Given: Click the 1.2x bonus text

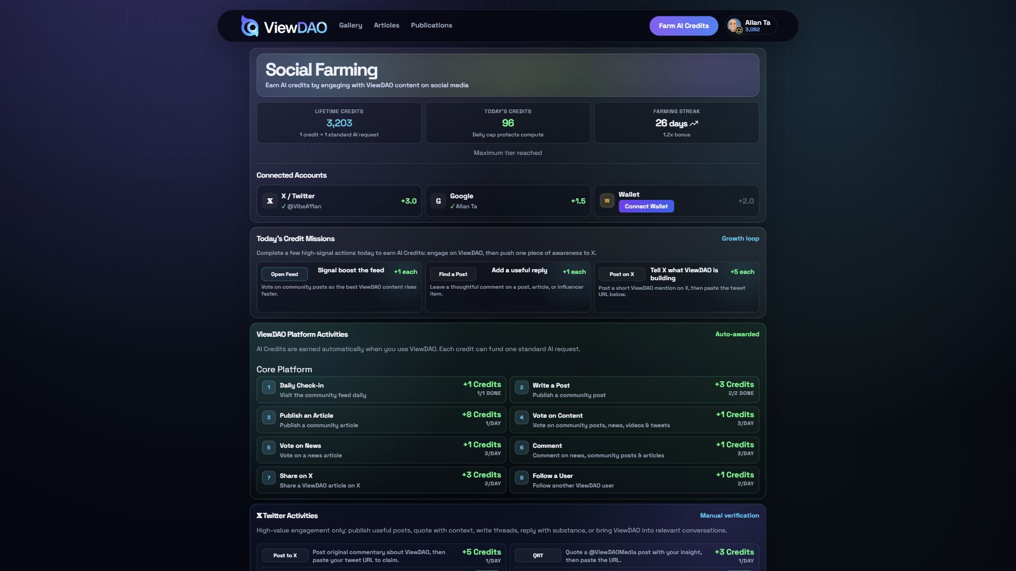Looking at the screenshot, I should (x=677, y=135).
